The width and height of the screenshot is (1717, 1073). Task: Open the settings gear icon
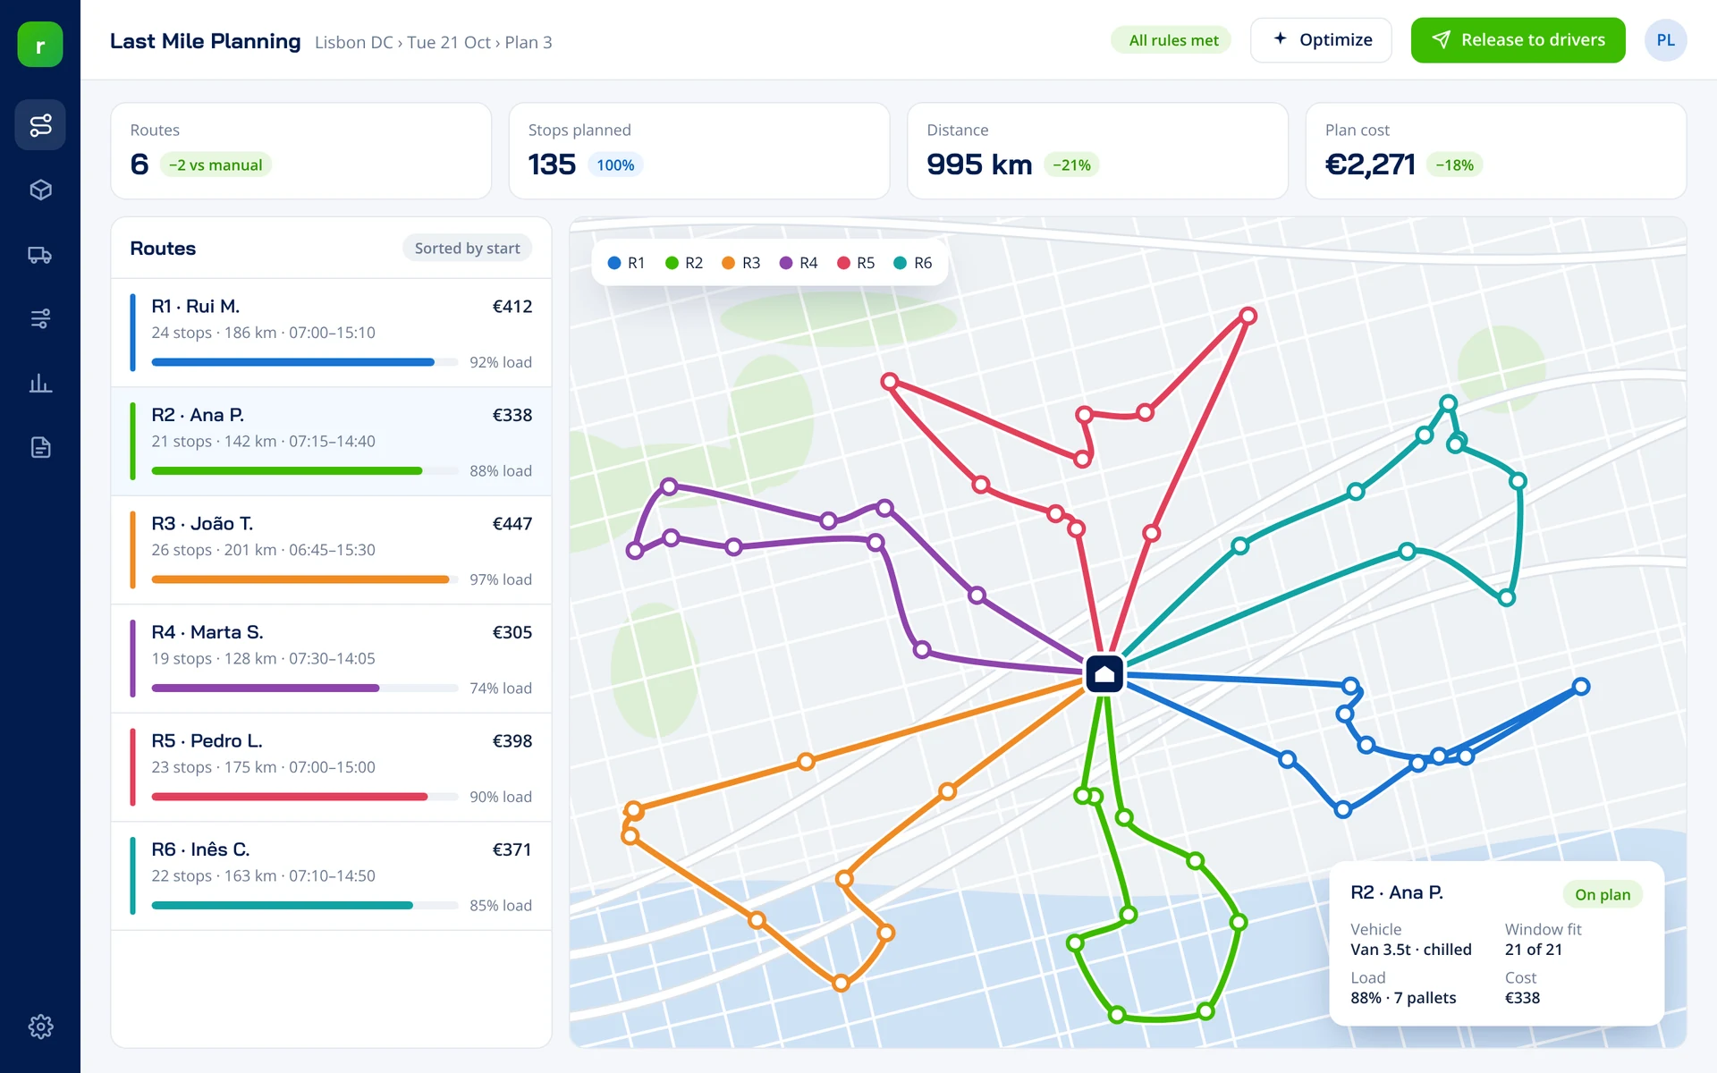click(x=40, y=1026)
